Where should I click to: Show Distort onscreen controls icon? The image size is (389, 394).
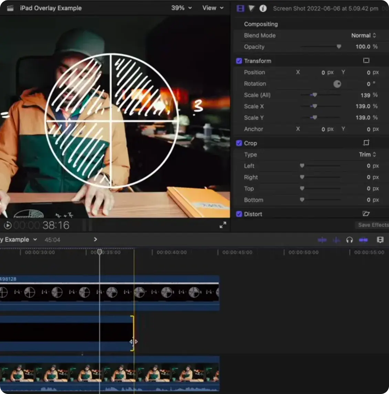coord(366,214)
